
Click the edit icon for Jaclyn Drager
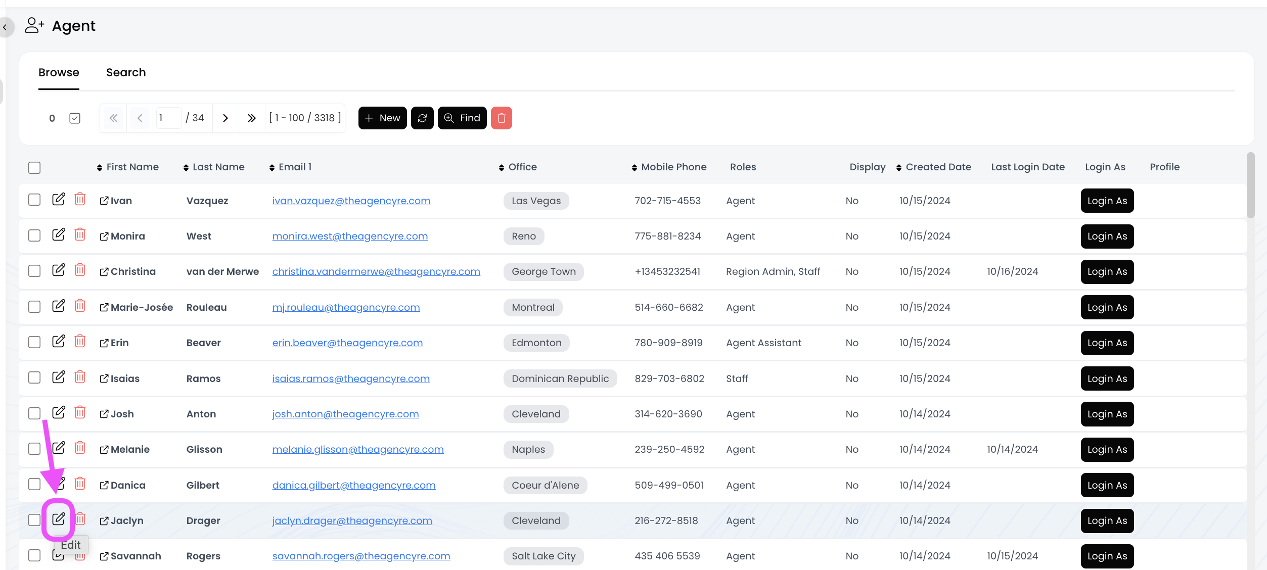[59, 518]
